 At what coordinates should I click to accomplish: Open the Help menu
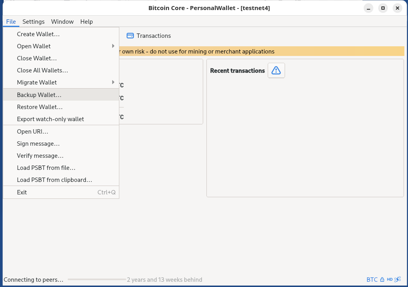pos(86,22)
